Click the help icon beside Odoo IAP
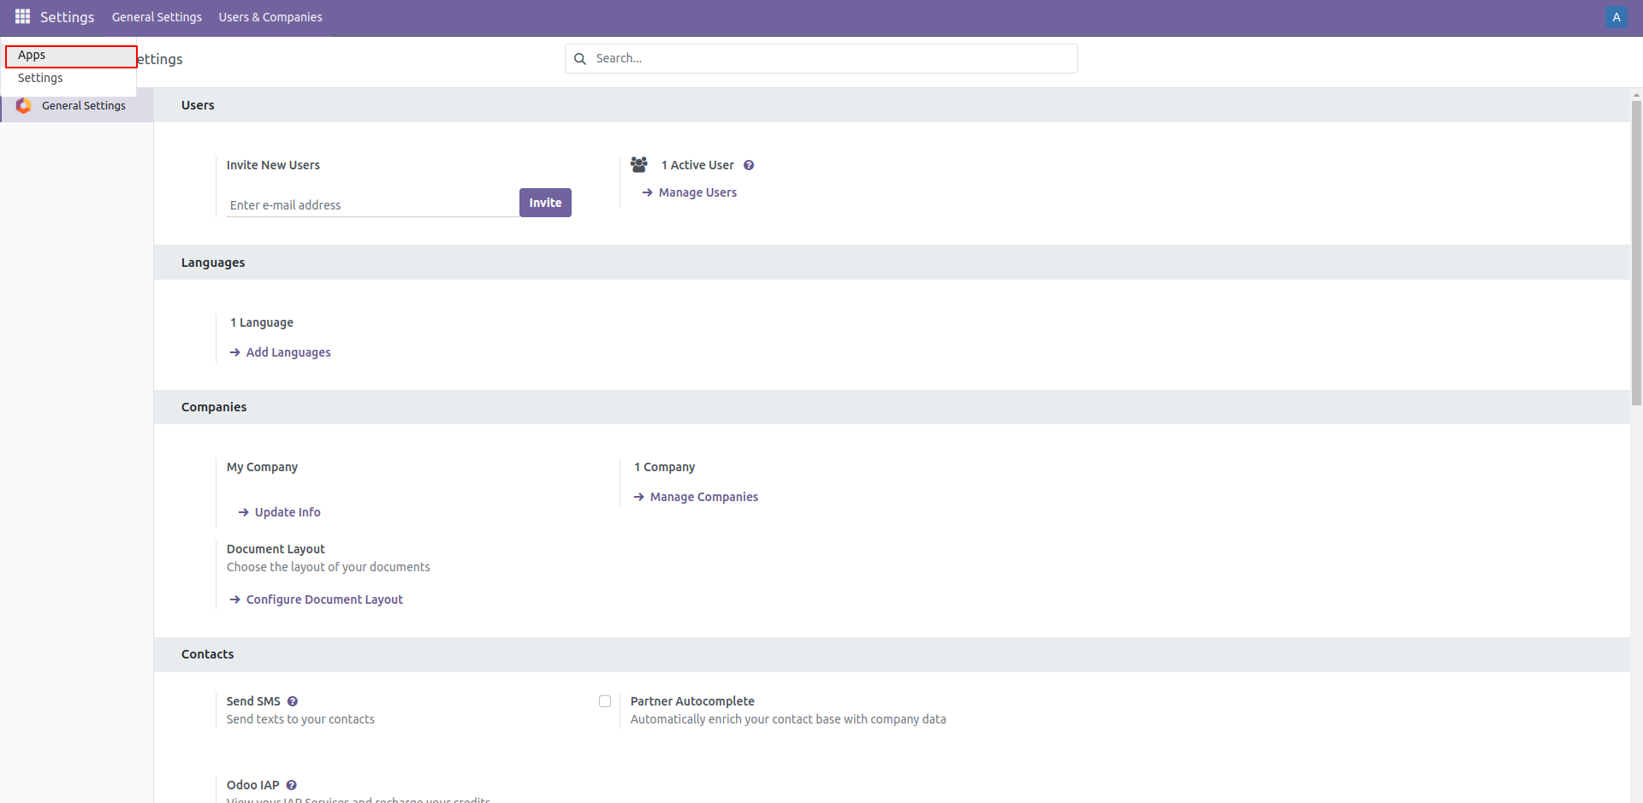1643x803 pixels. click(x=291, y=784)
